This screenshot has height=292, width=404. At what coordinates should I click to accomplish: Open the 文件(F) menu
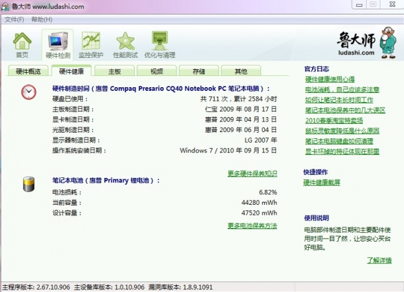coord(14,19)
